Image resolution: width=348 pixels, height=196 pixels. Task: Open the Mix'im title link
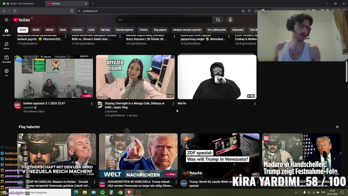click(x=182, y=103)
